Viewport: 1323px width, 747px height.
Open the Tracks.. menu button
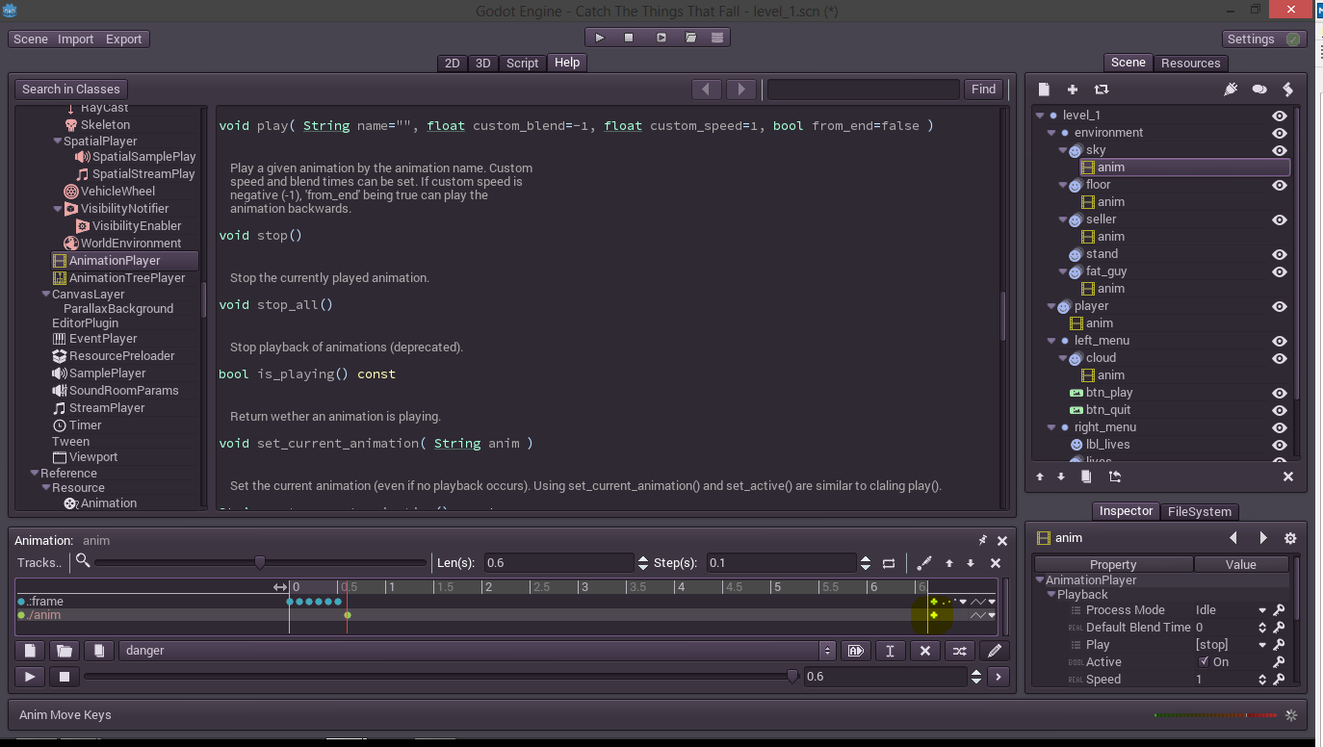[x=39, y=563]
